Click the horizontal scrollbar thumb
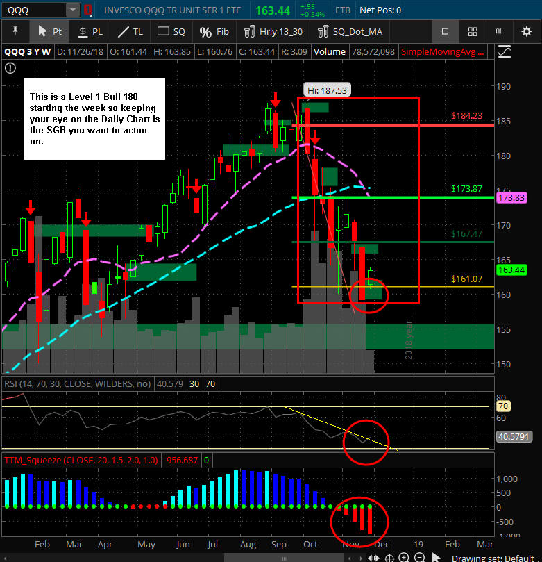 click(x=284, y=559)
